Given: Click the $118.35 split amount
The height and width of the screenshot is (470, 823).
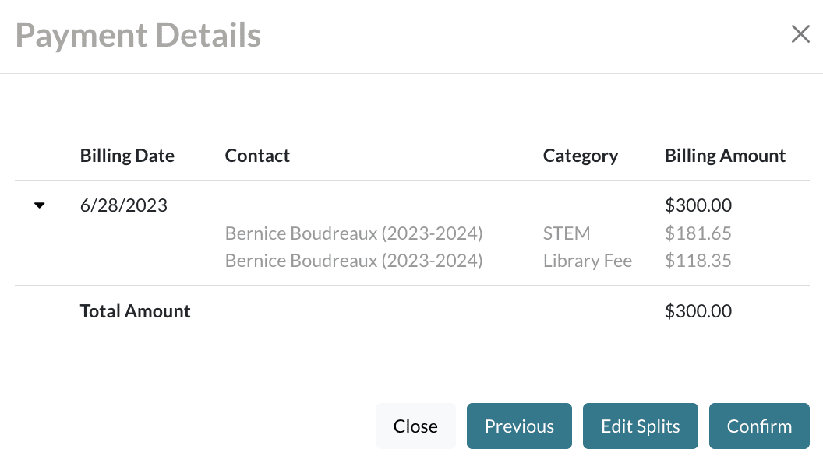Looking at the screenshot, I should click(x=698, y=261).
